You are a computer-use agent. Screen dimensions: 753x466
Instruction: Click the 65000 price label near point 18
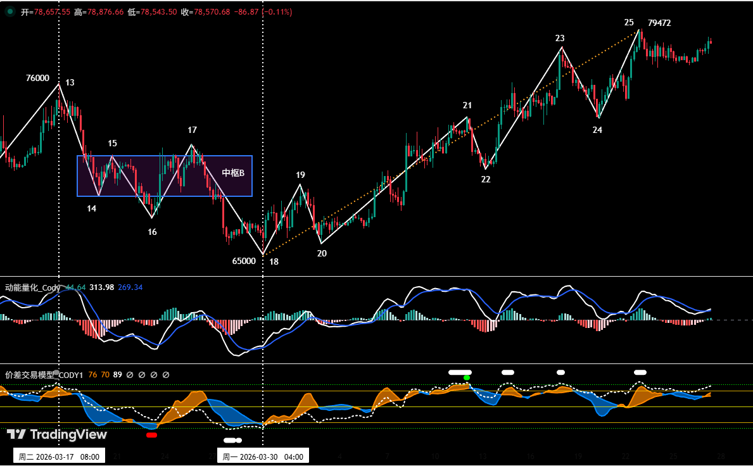click(243, 260)
